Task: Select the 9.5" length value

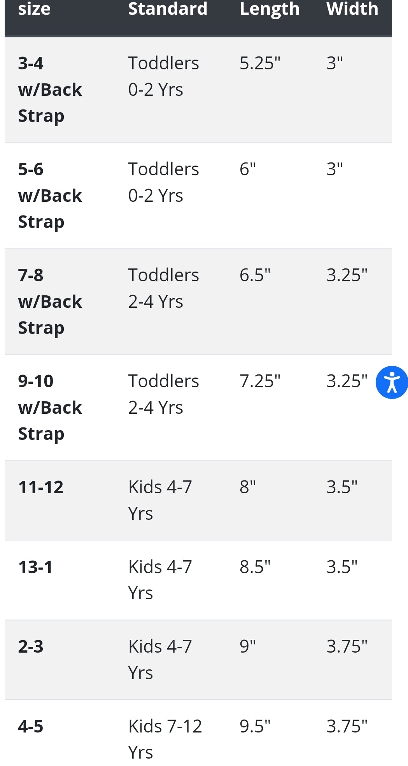Action: (255, 726)
